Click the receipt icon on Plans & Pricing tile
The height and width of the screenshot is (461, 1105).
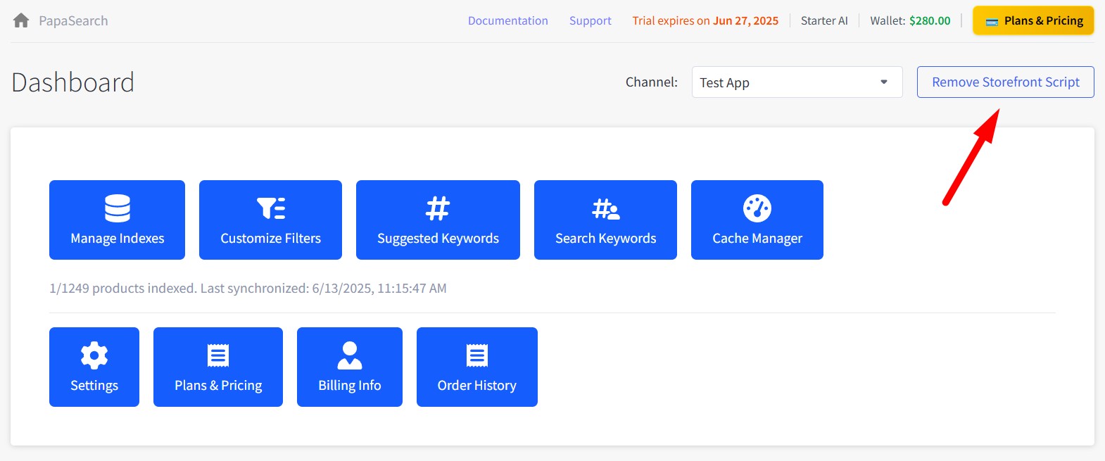coord(218,355)
